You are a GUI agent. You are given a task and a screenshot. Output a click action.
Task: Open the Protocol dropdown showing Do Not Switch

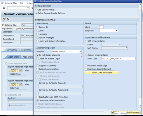pos(80,52)
